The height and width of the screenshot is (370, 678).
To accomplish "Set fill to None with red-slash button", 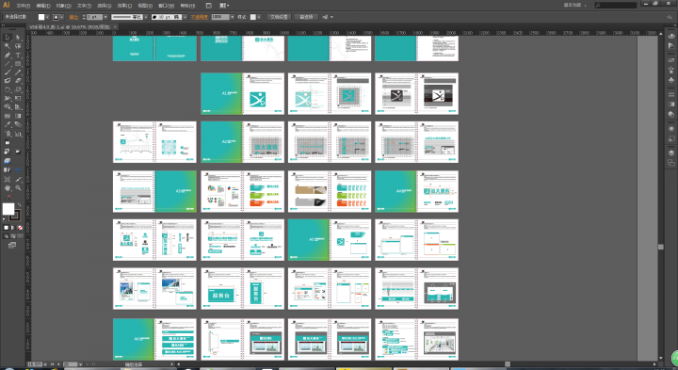I will click(x=20, y=227).
